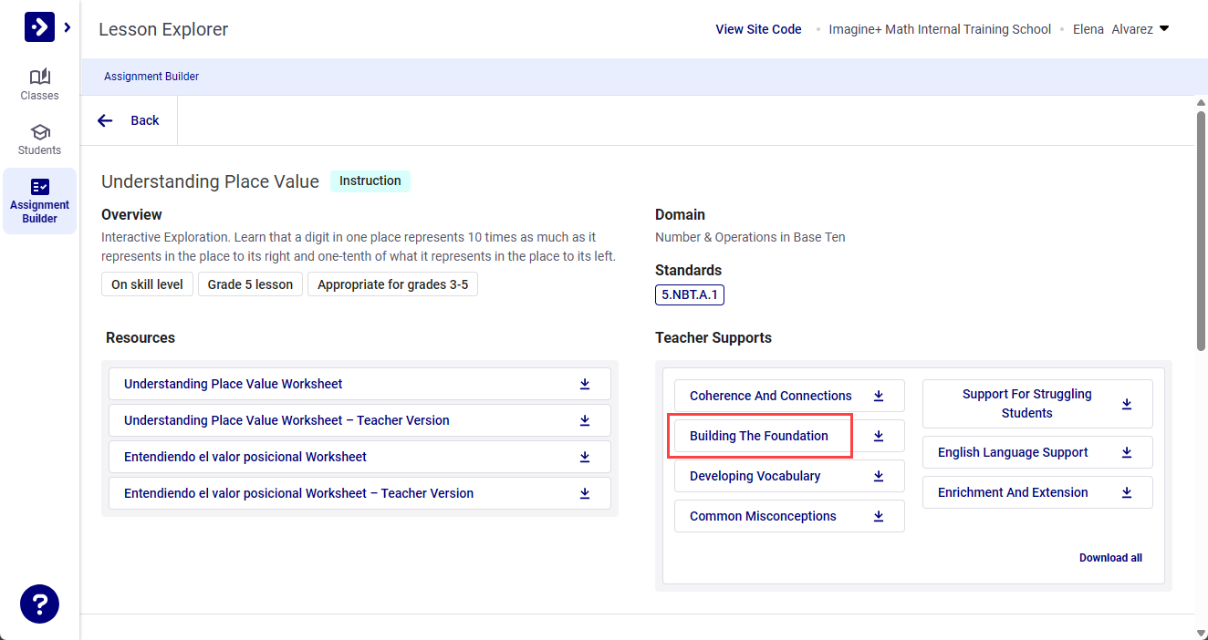Screen dimensions: 1208x640
Task: Download Developing Vocabulary support icon
Action: click(879, 476)
